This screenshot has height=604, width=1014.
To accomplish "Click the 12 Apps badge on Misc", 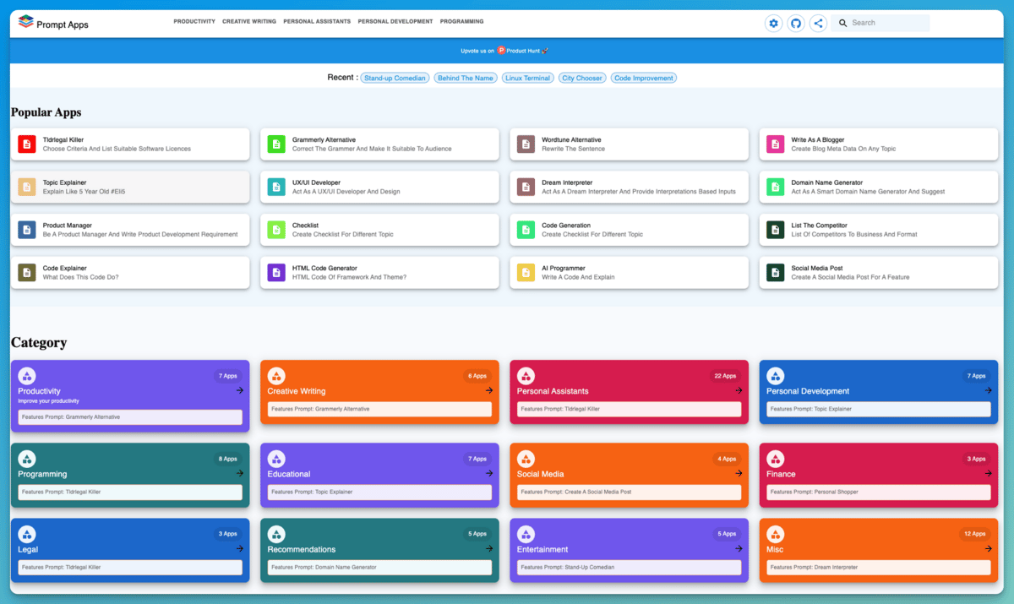I will pos(974,534).
